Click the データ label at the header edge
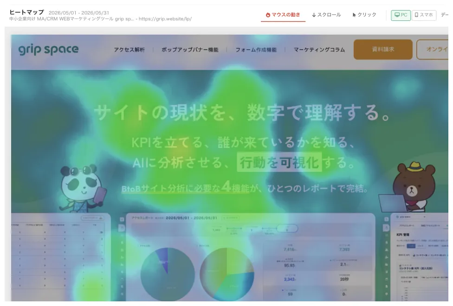The image size is (453, 306). [445, 15]
